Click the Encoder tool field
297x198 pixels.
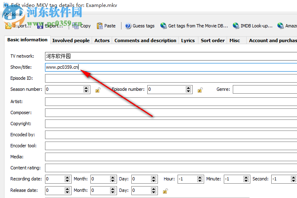171,146
